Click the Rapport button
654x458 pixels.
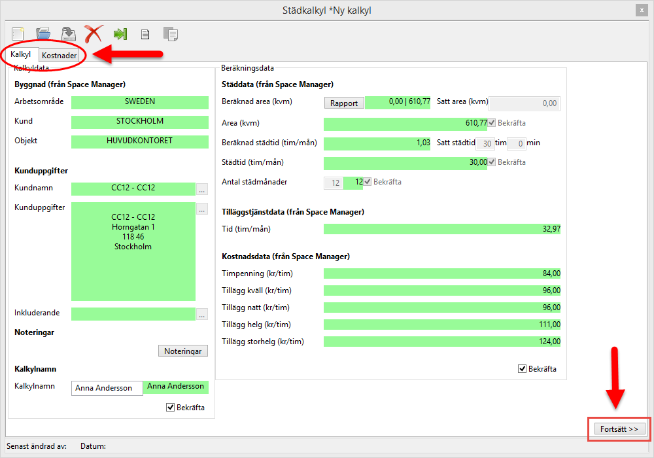[344, 103]
